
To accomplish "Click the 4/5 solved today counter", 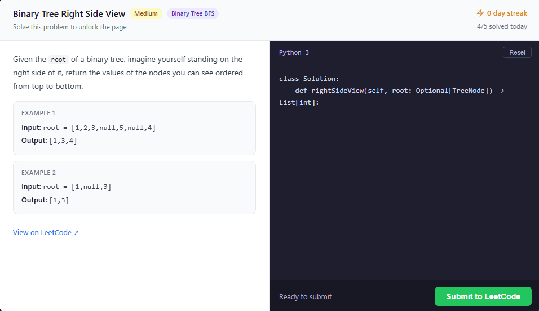I will (x=502, y=26).
